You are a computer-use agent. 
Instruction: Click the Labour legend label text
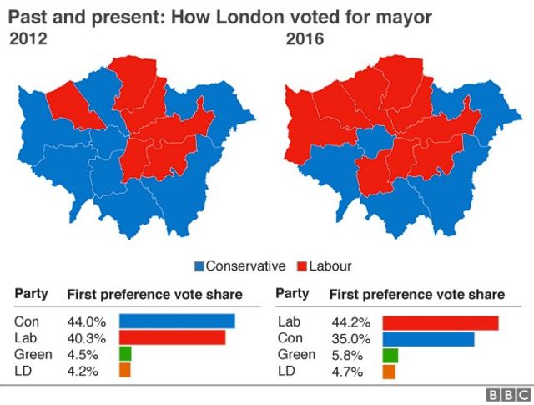(330, 266)
